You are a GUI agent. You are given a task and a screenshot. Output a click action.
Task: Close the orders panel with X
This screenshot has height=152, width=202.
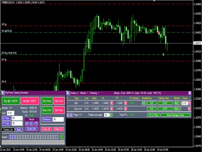(190, 93)
